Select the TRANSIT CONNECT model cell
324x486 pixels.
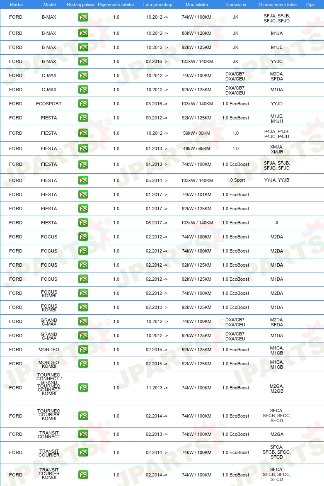[49, 435]
